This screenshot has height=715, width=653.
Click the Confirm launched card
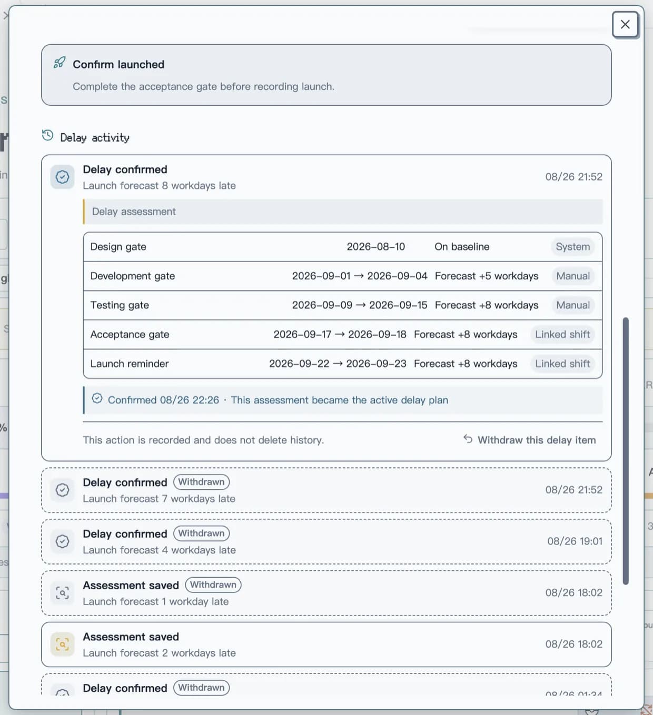point(326,75)
